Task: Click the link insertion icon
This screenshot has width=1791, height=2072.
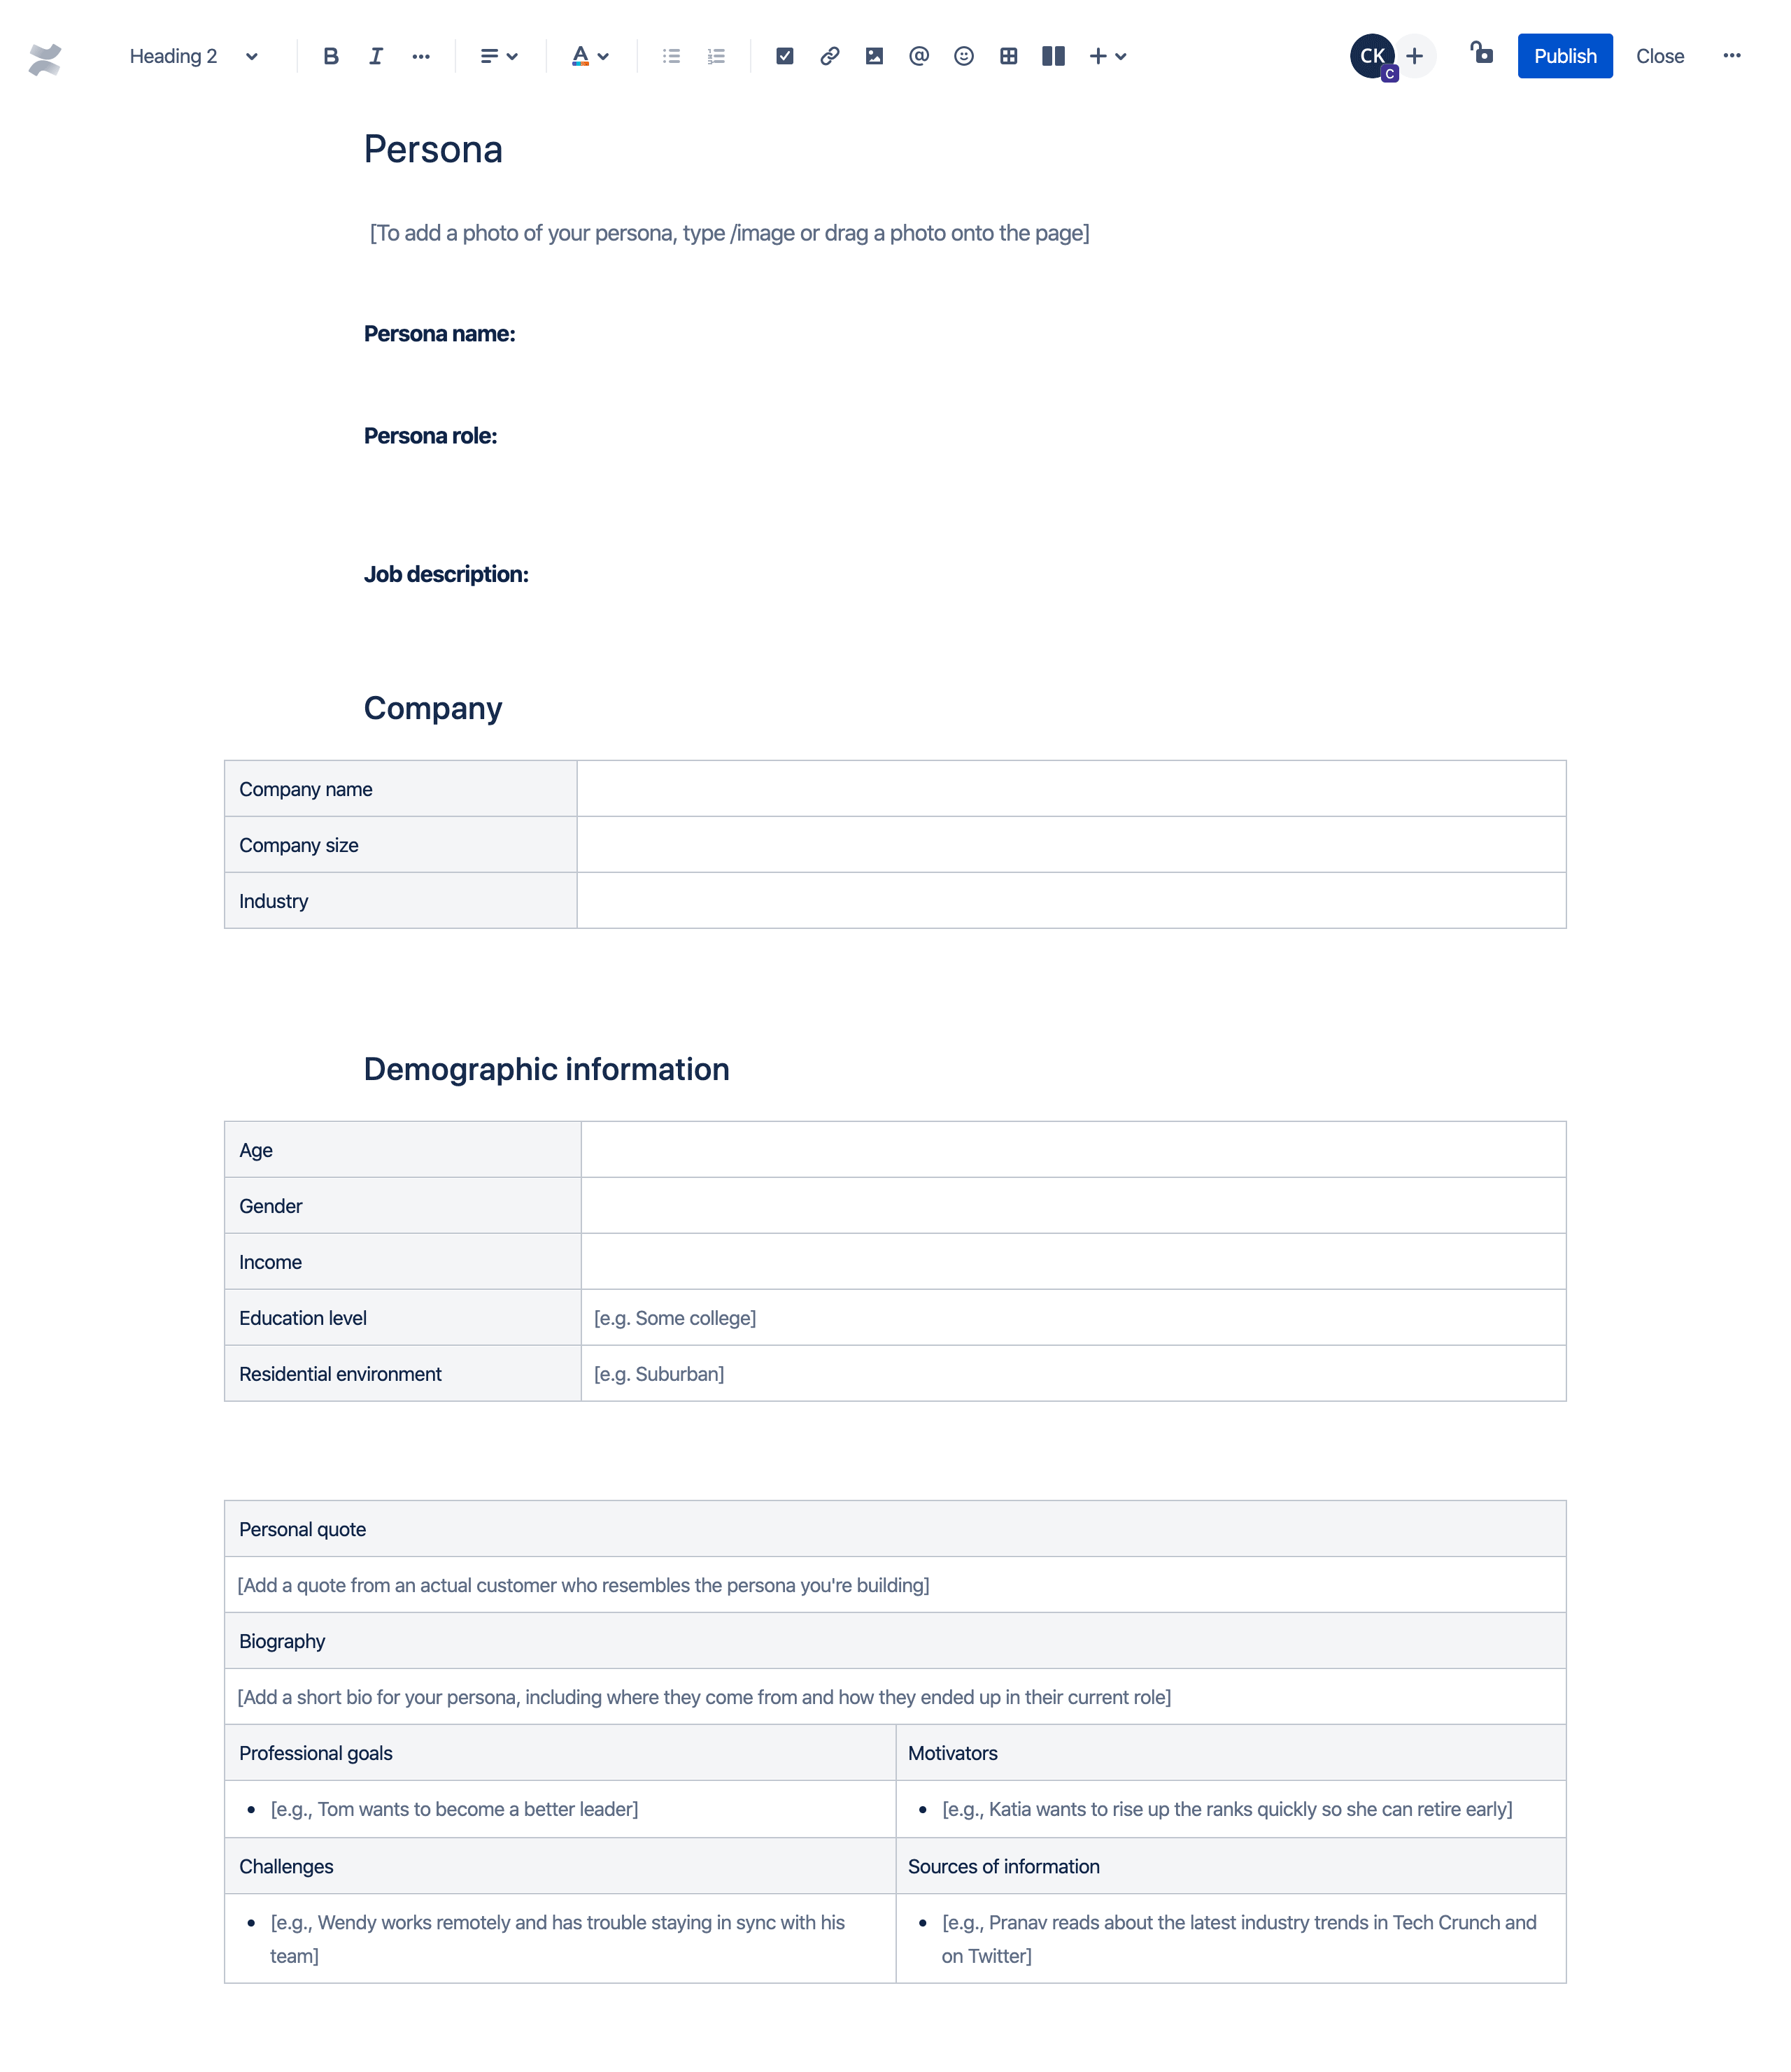Action: (x=827, y=57)
